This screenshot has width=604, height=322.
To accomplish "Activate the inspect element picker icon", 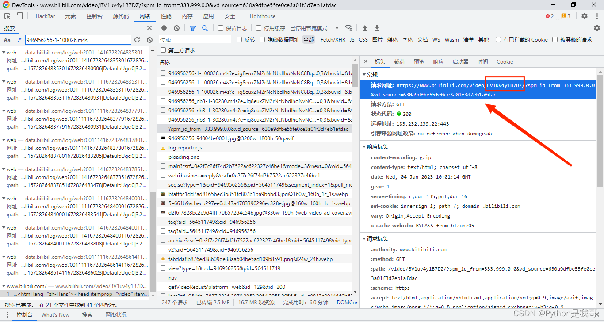I will [8, 16].
